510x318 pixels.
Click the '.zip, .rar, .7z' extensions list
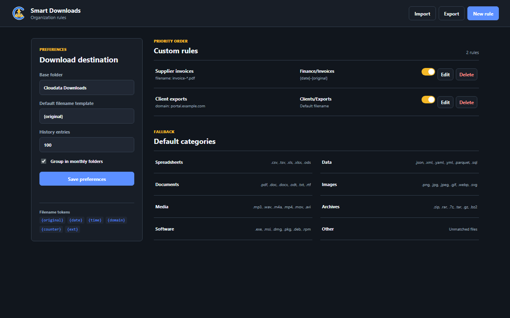pyautogui.click(x=455, y=207)
